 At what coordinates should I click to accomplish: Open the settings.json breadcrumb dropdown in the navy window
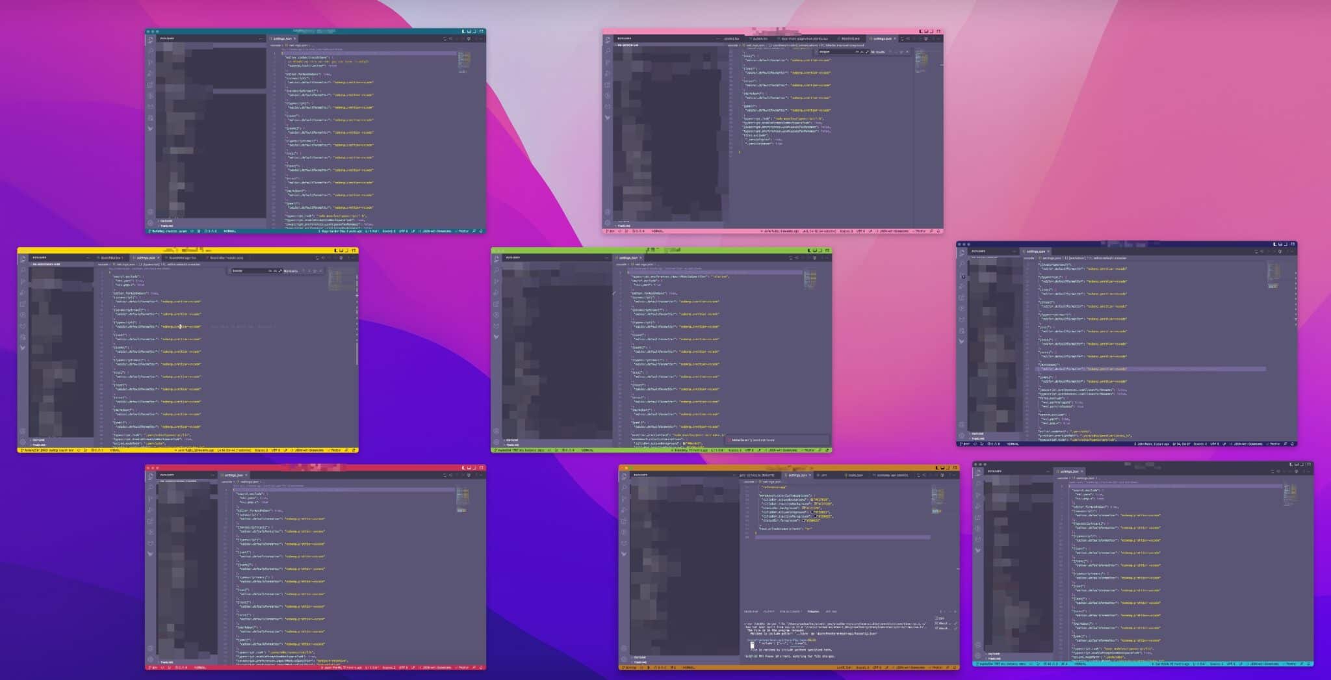click(x=1052, y=258)
